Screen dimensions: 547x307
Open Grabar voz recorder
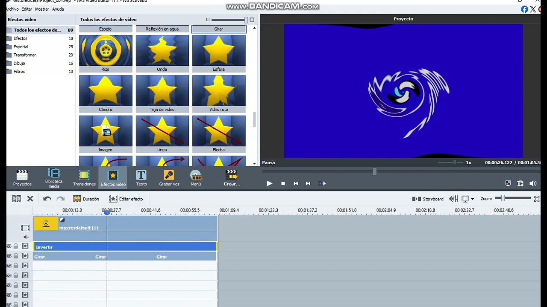pos(169,178)
